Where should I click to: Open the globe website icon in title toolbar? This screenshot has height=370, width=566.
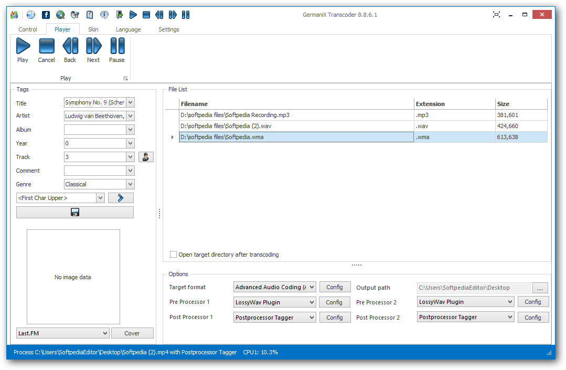[x=31, y=15]
